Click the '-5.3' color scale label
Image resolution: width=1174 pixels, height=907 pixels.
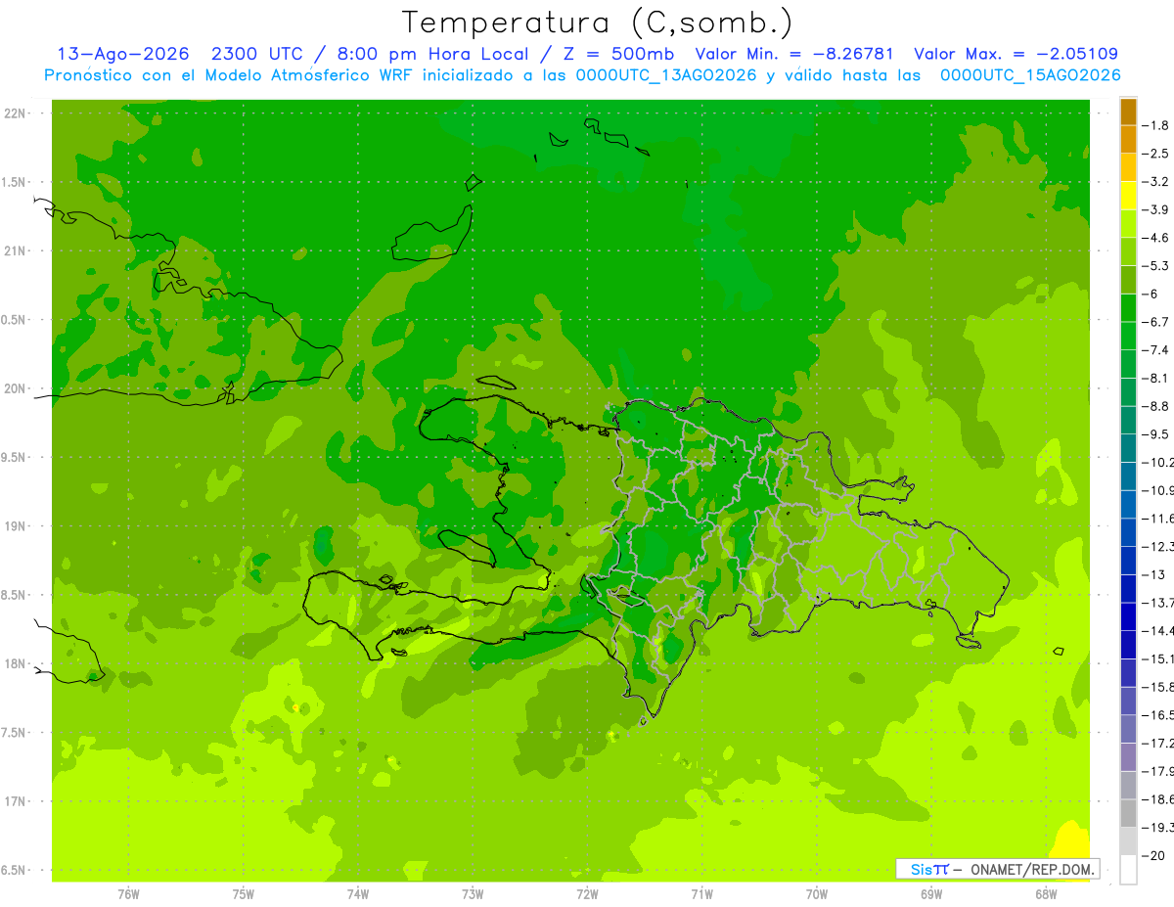tap(1156, 265)
